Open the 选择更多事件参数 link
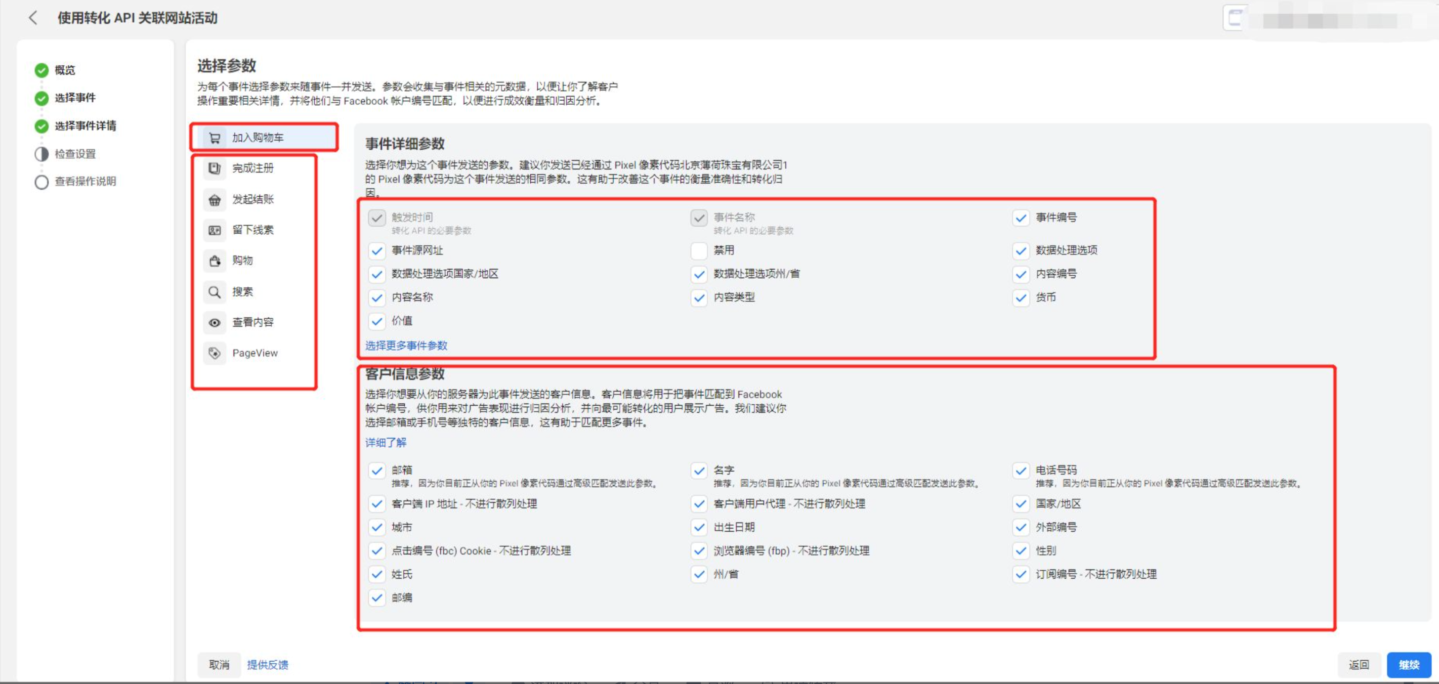 pyautogui.click(x=406, y=346)
